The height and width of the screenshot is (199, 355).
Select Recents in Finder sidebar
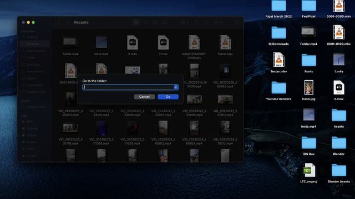34,44
